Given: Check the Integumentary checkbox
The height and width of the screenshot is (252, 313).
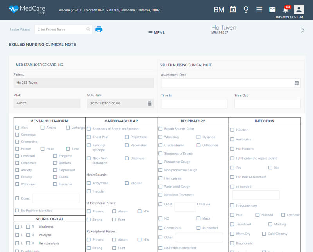Looking at the screenshot, I should (x=232, y=205).
